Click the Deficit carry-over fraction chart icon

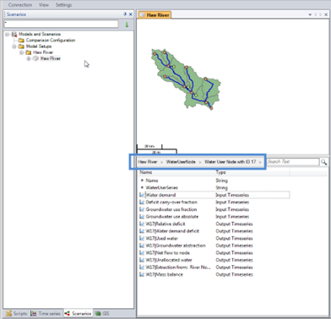[142, 203]
